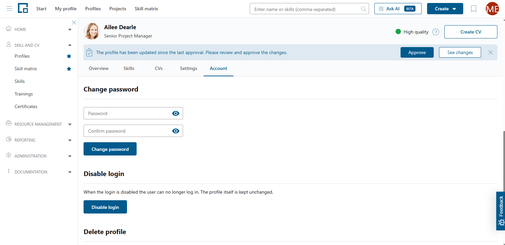Switch to the Overview tab
Screen dimensions: 505x245
tap(99, 68)
